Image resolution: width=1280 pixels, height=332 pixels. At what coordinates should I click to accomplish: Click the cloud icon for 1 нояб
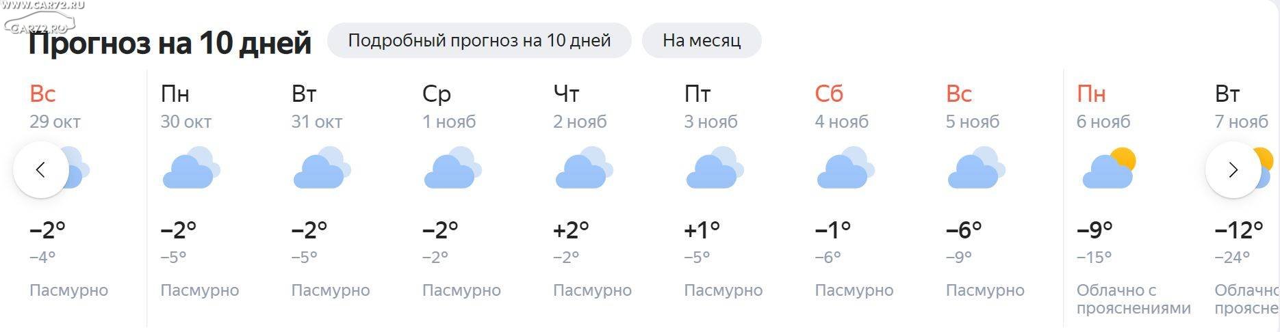pyautogui.click(x=452, y=167)
